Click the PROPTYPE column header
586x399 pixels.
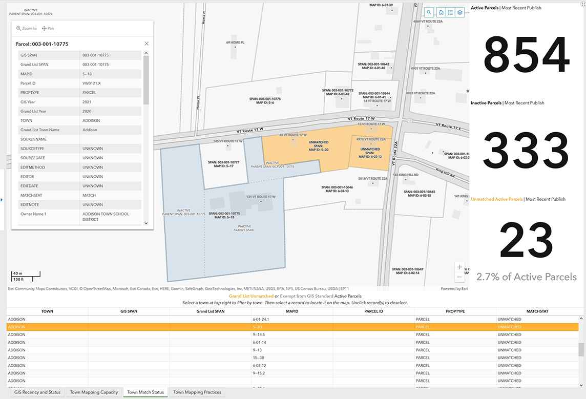pyautogui.click(x=455, y=311)
